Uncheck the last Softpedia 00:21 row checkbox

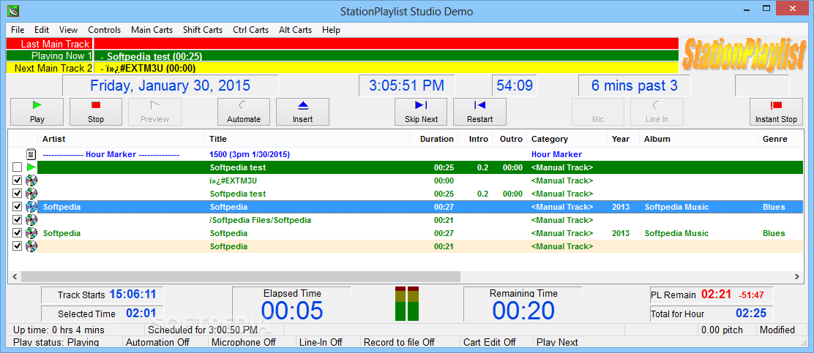point(17,246)
